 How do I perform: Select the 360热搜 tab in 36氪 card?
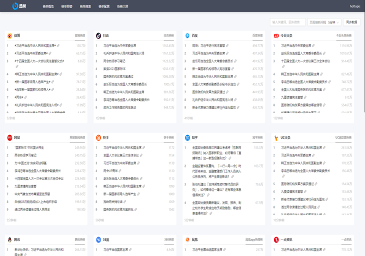pos(169,239)
